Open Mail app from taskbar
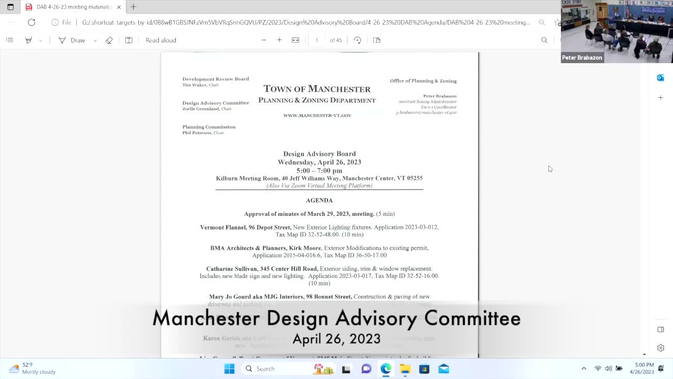The height and width of the screenshot is (379, 673). [x=444, y=368]
